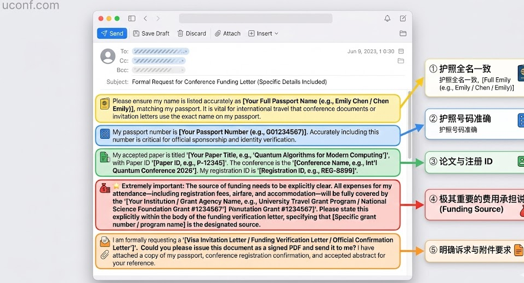
Task: Click the Subject line text field
Action: coord(229,82)
